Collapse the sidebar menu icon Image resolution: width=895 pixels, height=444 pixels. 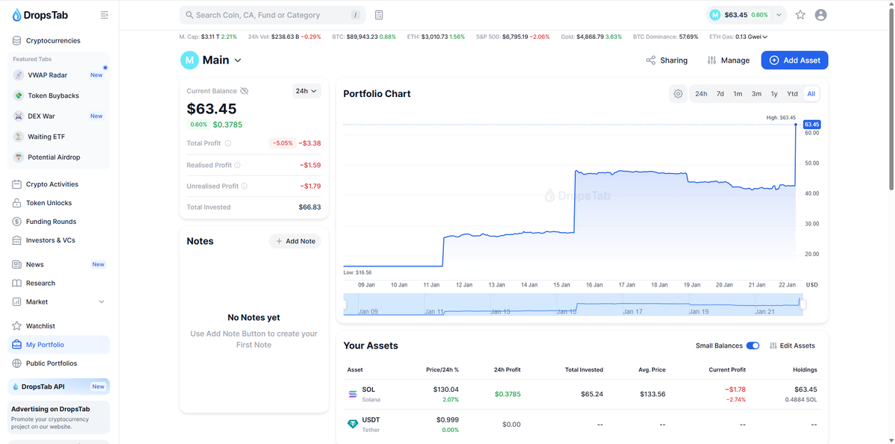pos(104,15)
